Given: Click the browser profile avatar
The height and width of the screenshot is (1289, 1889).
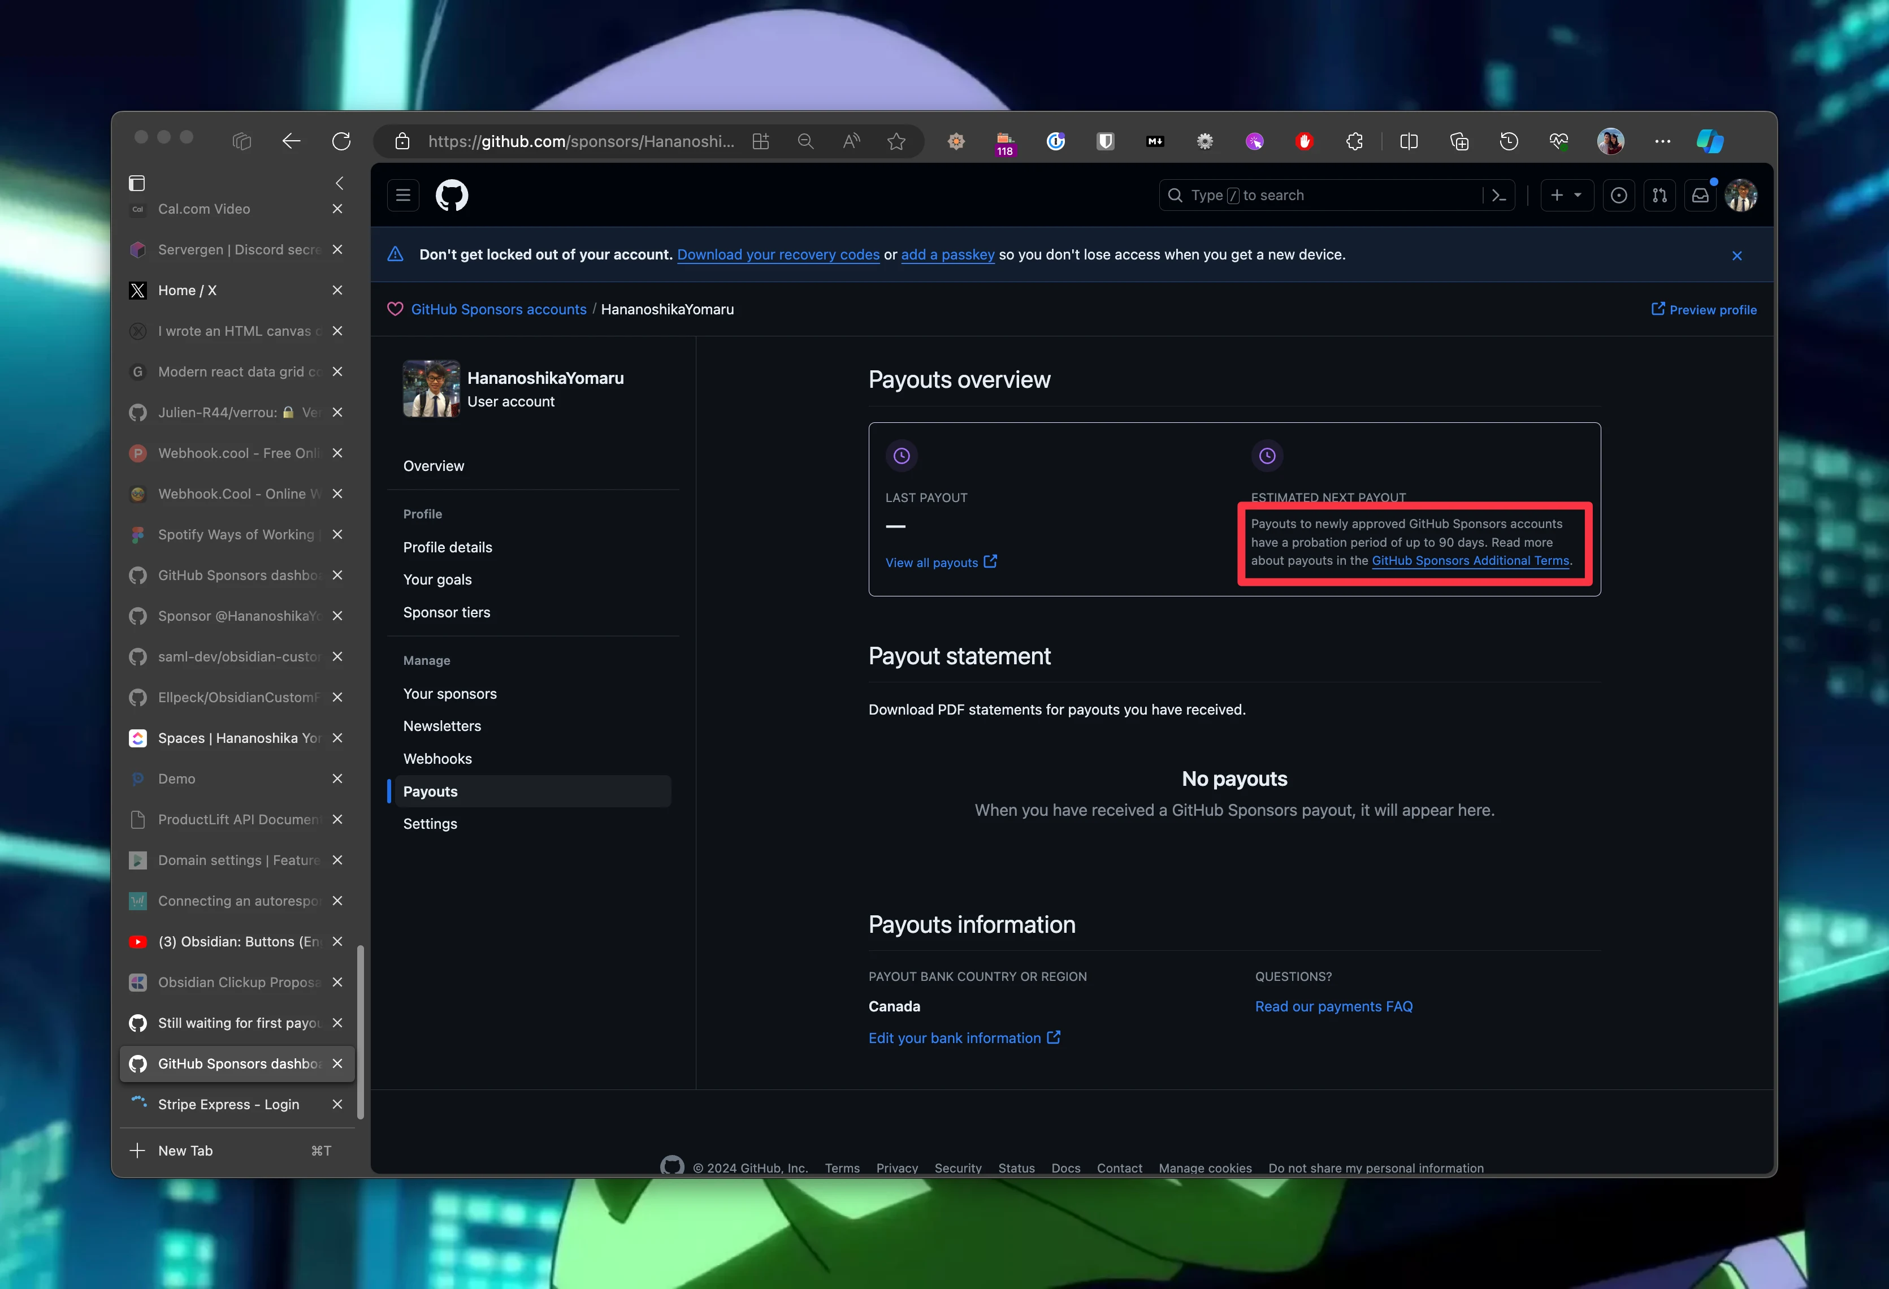Looking at the screenshot, I should (1610, 141).
